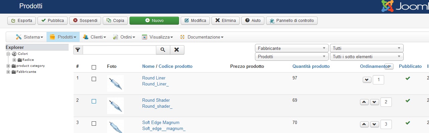Click the Round Liner product thumbnail
The image size is (429, 133).
pyautogui.click(x=115, y=83)
